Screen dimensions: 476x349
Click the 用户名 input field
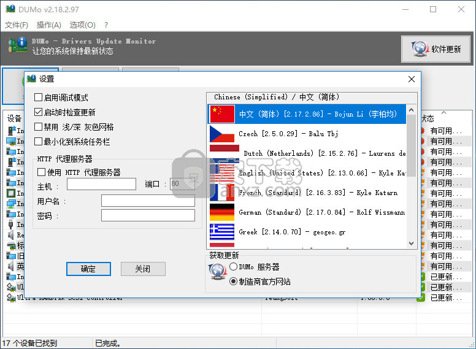pyautogui.click(x=148, y=201)
